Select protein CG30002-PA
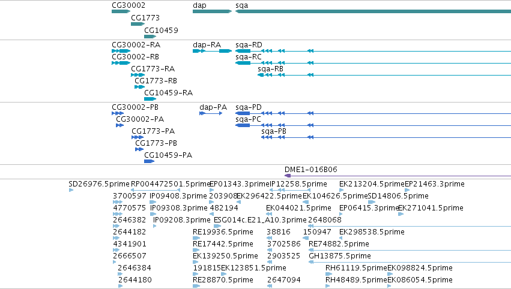This screenshot has height=289, width=511. 140,119
